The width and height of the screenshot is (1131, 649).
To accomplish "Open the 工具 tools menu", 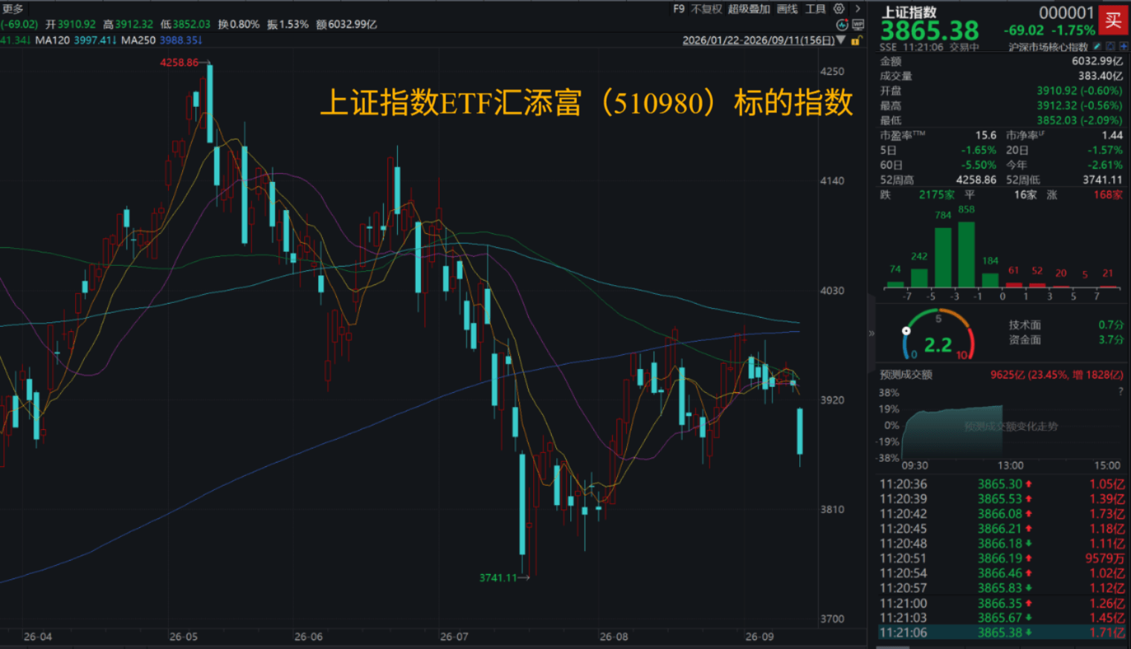I will (816, 9).
